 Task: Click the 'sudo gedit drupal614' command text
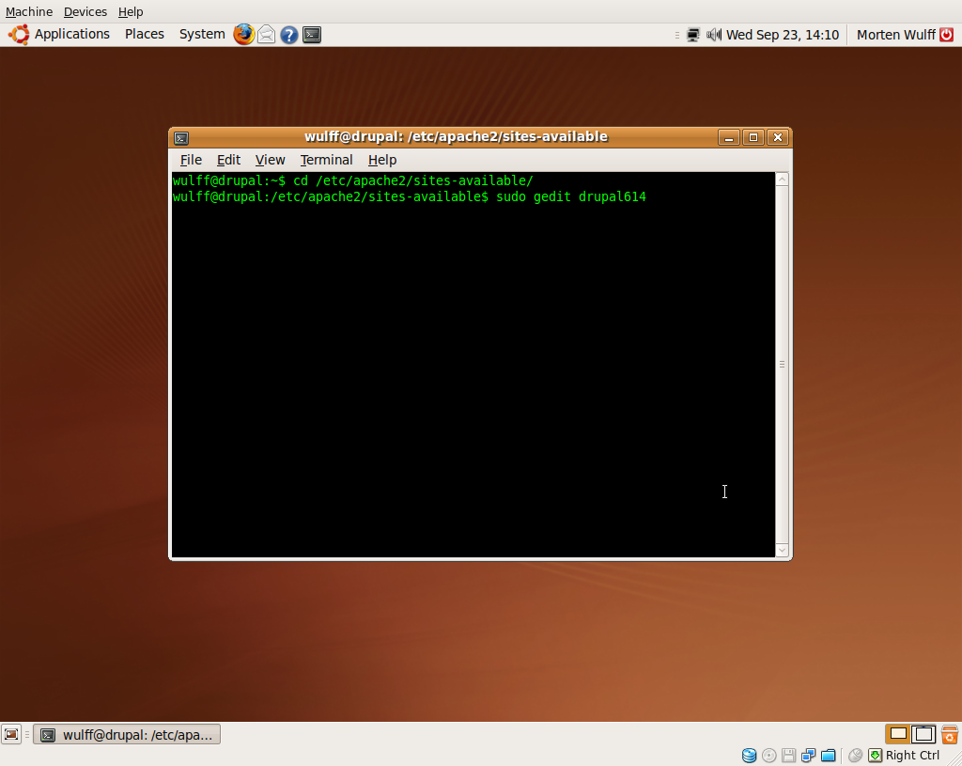click(570, 197)
